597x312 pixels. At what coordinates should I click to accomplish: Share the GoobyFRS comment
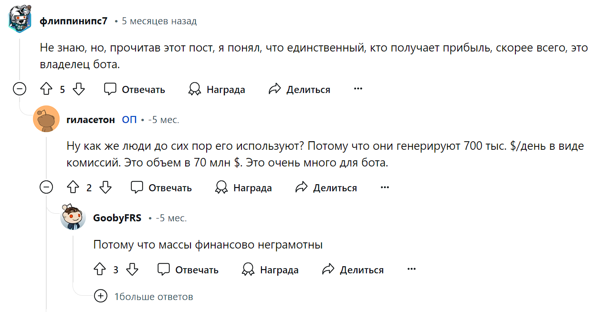pyautogui.click(x=353, y=270)
